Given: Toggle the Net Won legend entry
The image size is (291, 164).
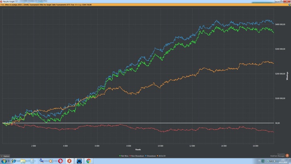Looking at the screenshot, I should click(x=124, y=156).
